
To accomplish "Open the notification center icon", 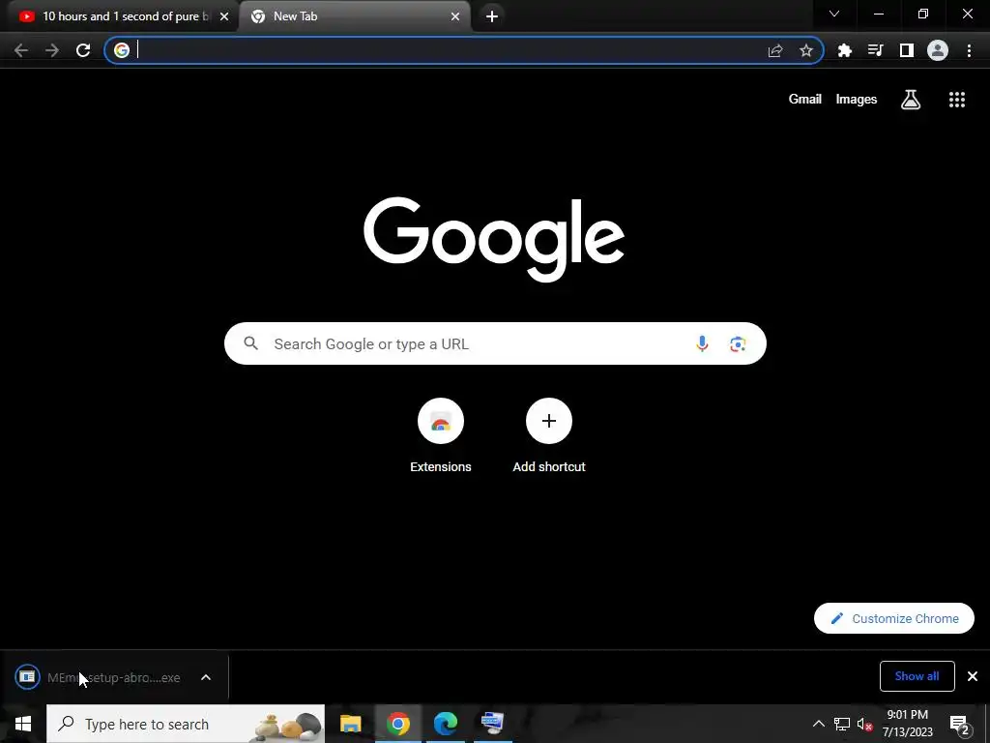I will point(960,724).
